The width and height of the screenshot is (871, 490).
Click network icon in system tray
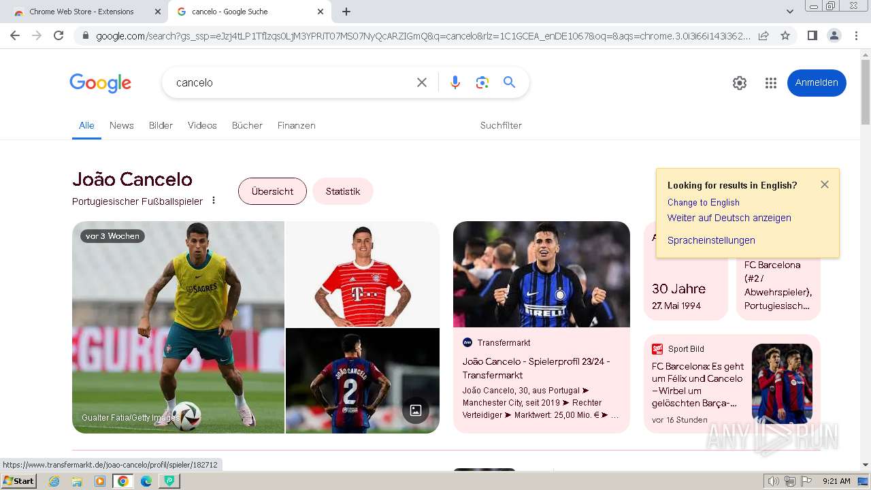(x=790, y=481)
